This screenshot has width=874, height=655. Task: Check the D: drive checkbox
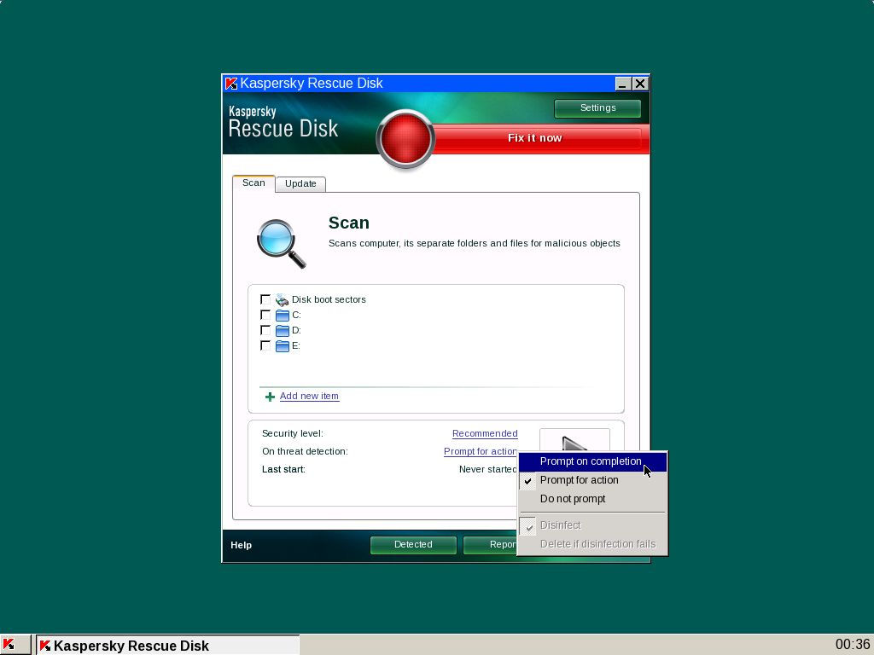click(265, 330)
